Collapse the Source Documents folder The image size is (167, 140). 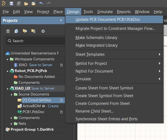(11, 94)
